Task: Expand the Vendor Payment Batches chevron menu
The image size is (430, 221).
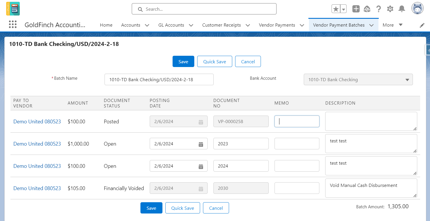Action: pos(372,25)
